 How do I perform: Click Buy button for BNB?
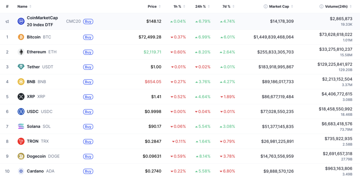pyautogui.click(x=88, y=82)
